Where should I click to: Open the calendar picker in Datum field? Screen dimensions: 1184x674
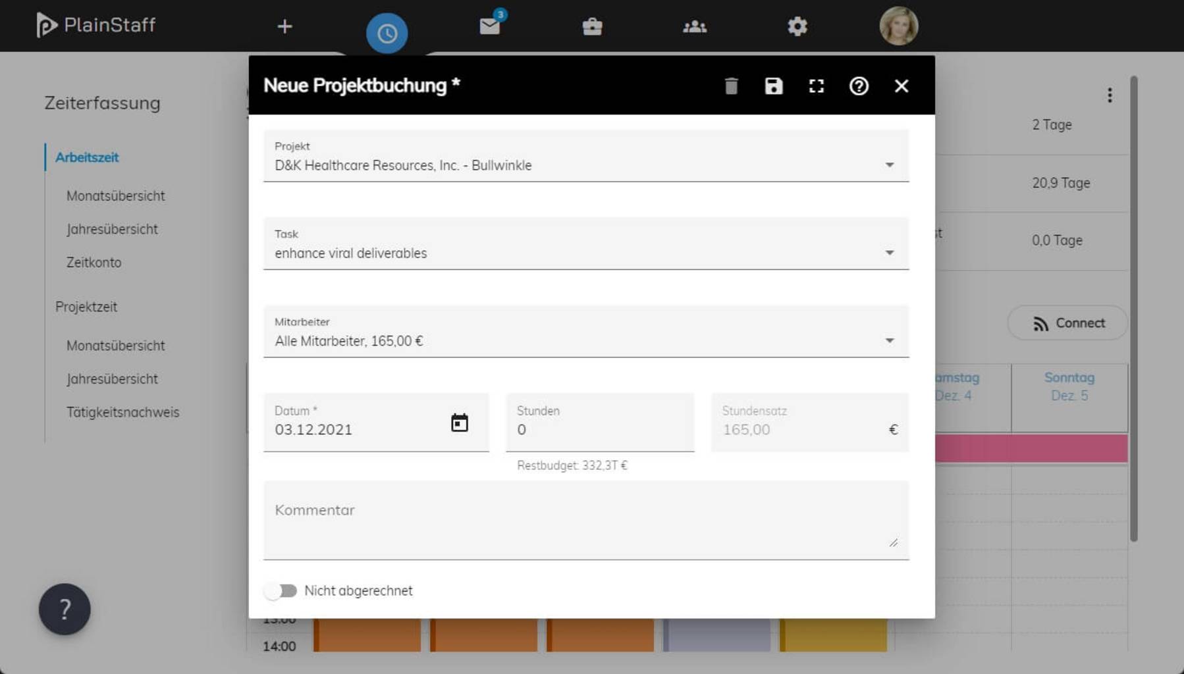[x=459, y=423]
